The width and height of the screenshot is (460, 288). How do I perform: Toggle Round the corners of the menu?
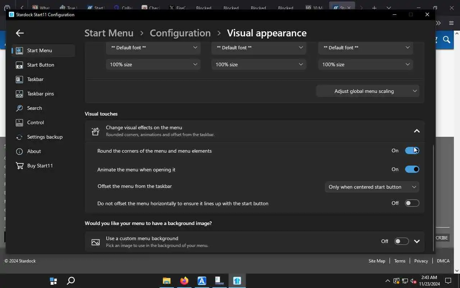[x=412, y=150]
